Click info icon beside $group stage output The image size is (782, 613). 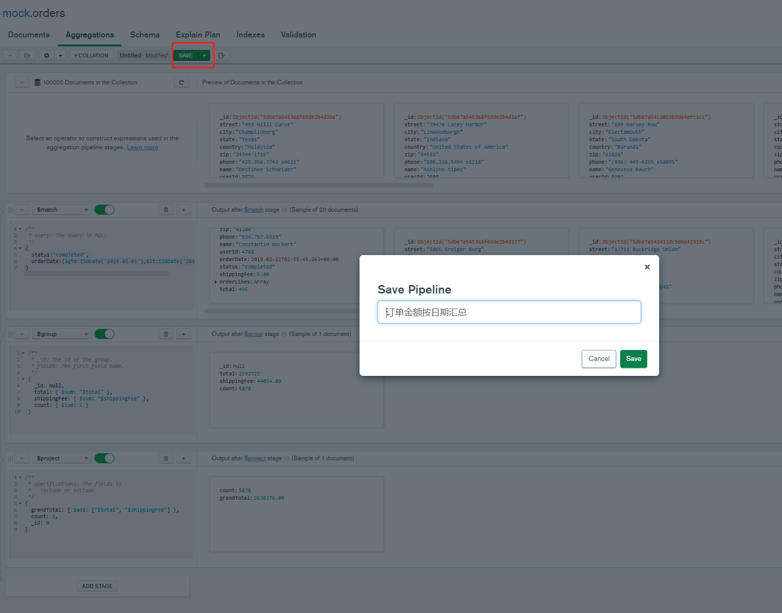coord(284,334)
